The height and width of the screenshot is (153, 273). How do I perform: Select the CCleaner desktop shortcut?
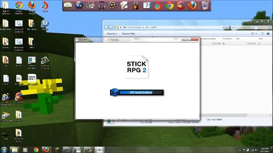[19, 98]
